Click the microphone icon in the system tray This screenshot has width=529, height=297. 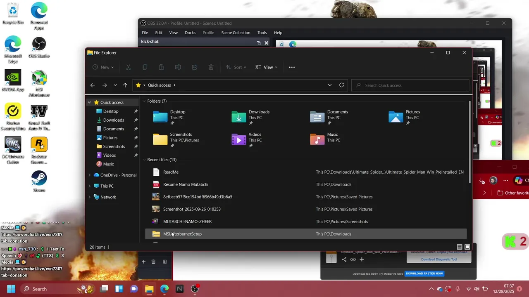point(458,289)
